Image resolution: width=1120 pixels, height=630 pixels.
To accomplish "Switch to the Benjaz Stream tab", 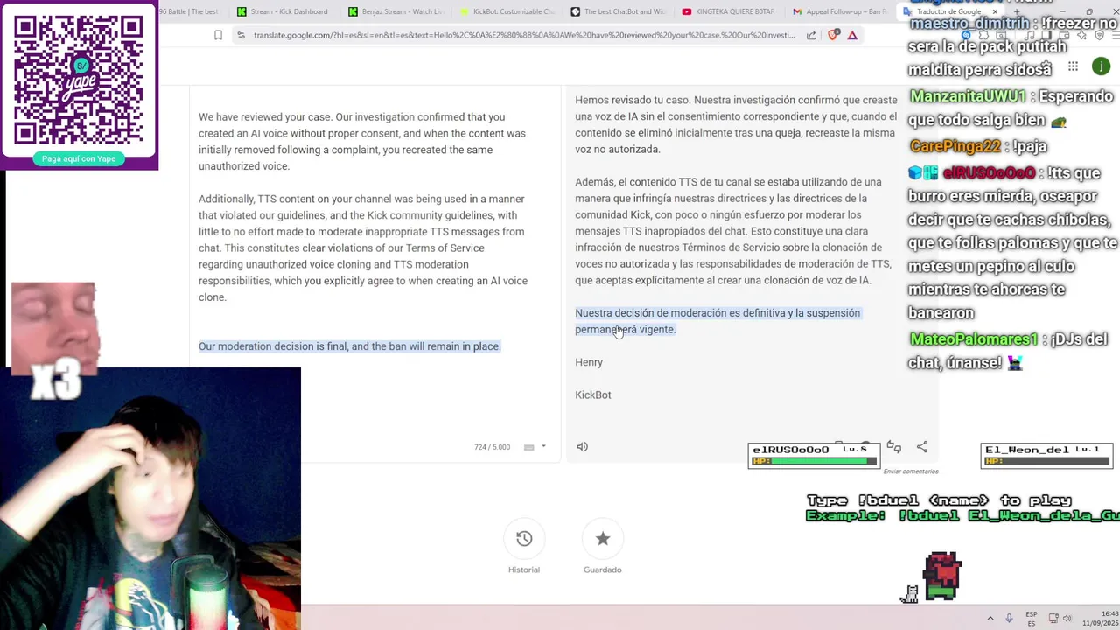I will (395, 11).
